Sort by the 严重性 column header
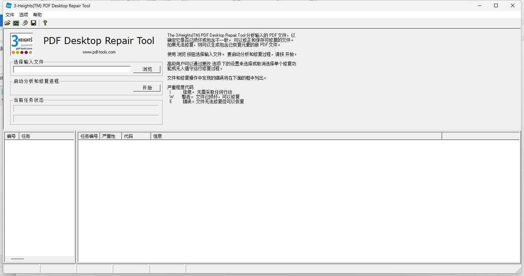The width and height of the screenshot is (524, 276). click(111, 136)
